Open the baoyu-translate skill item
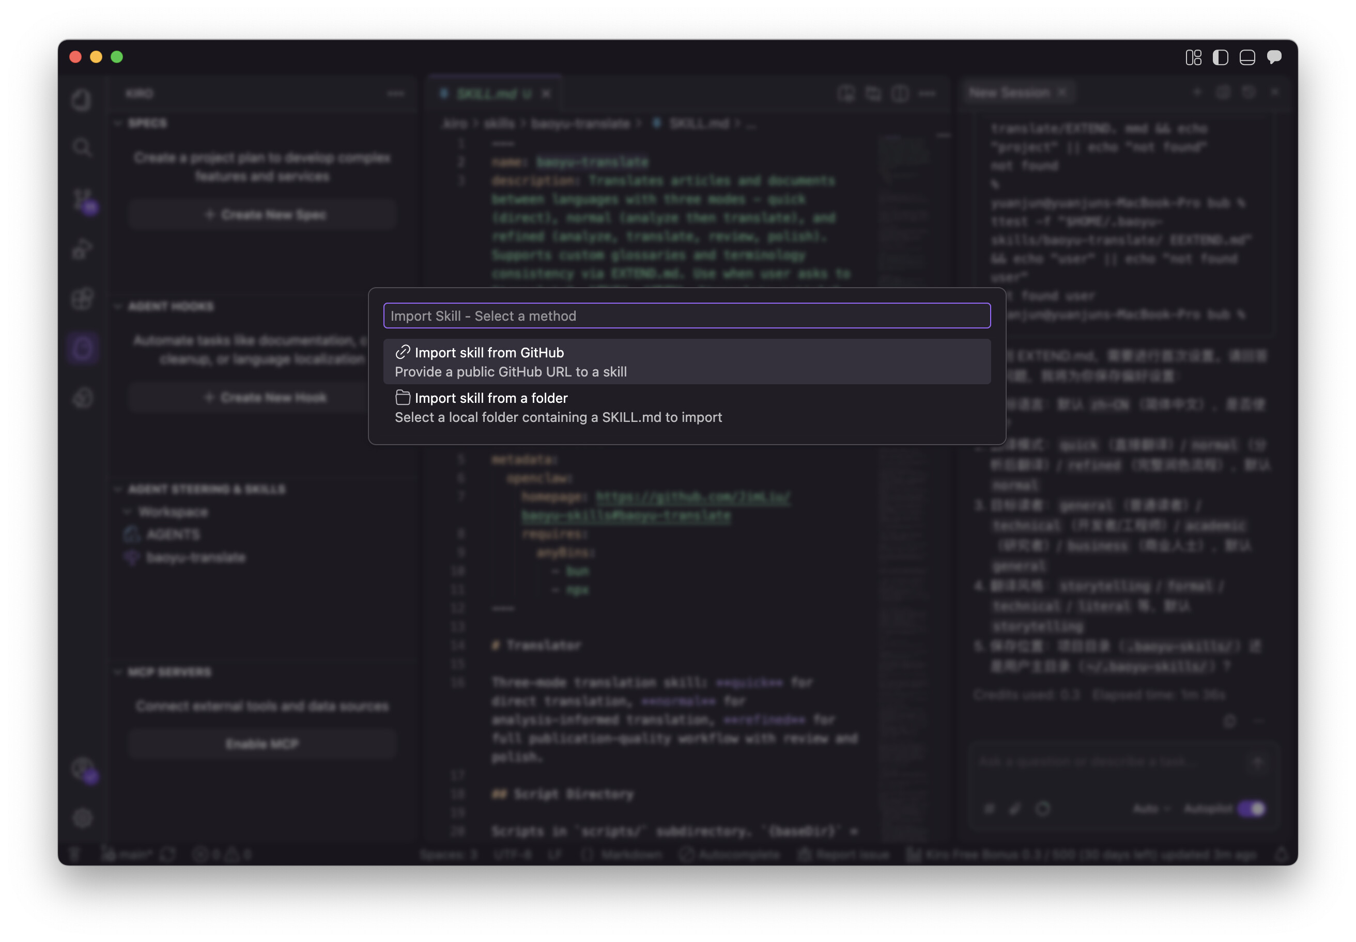The height and width of the screenshot is (942, 1356). pyautogui.click(x=185, y=557)
